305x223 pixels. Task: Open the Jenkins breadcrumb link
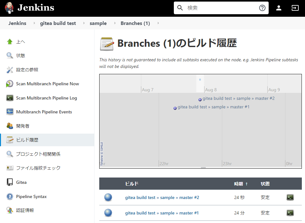[17, 23]
